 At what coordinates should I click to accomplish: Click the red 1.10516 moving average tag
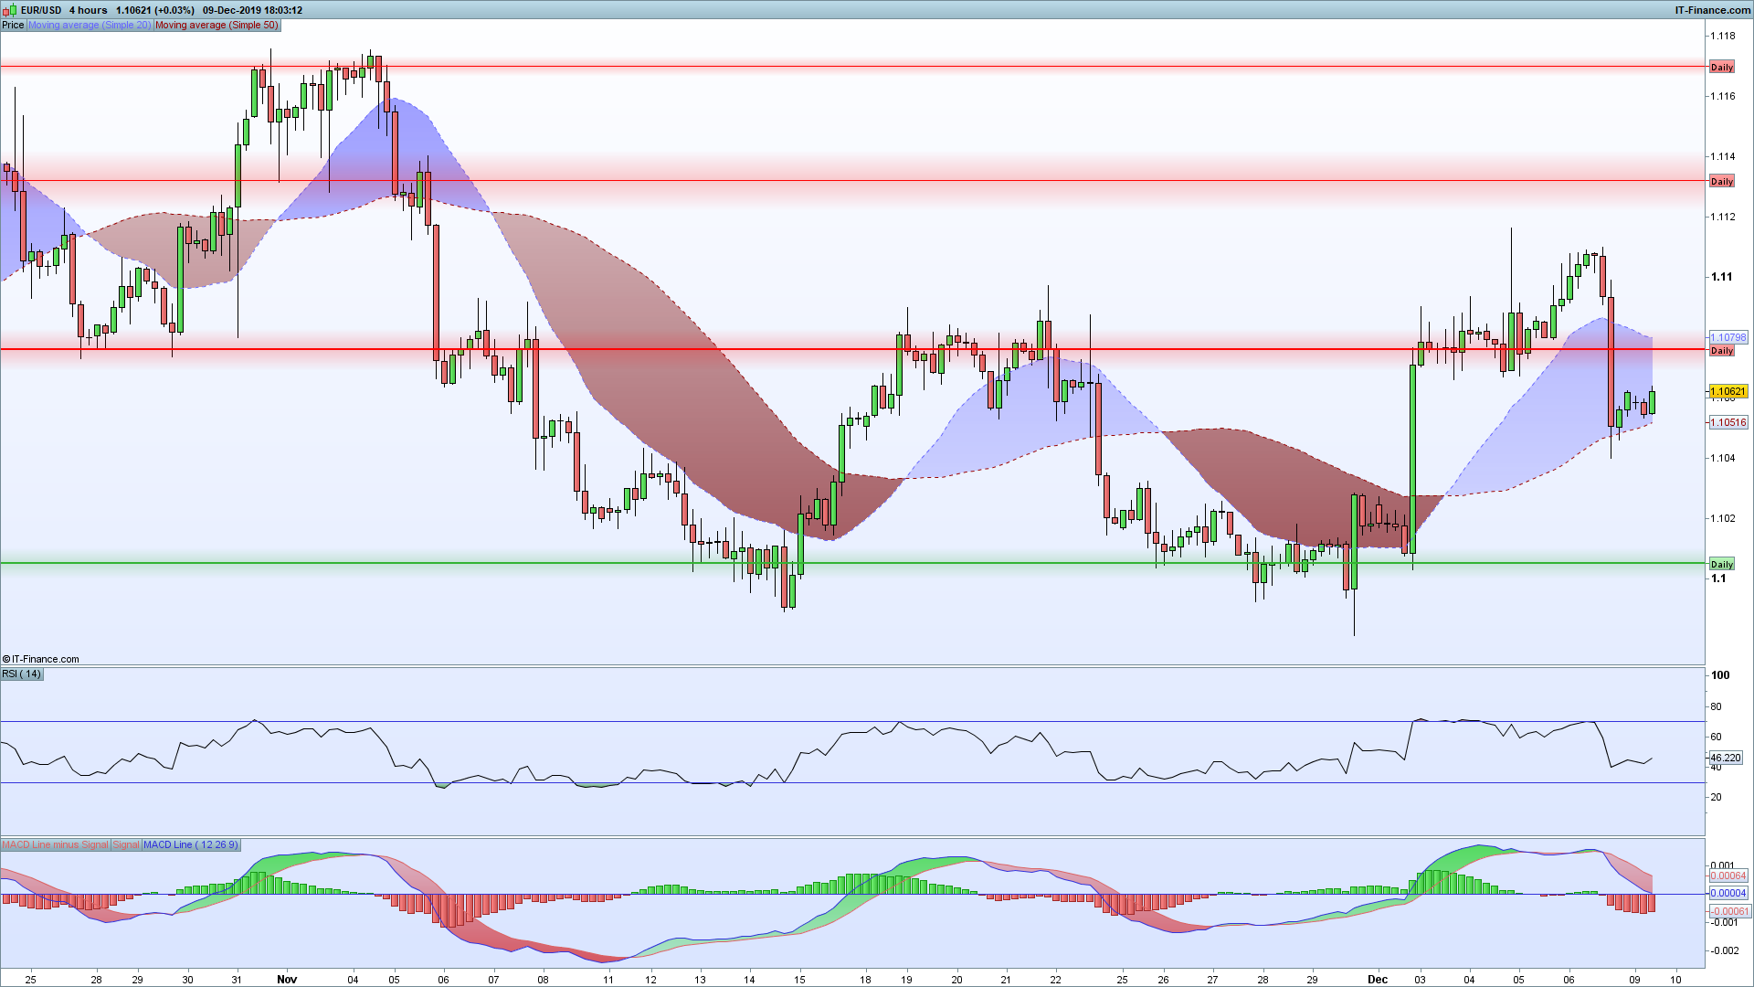tap(1728, 422)
